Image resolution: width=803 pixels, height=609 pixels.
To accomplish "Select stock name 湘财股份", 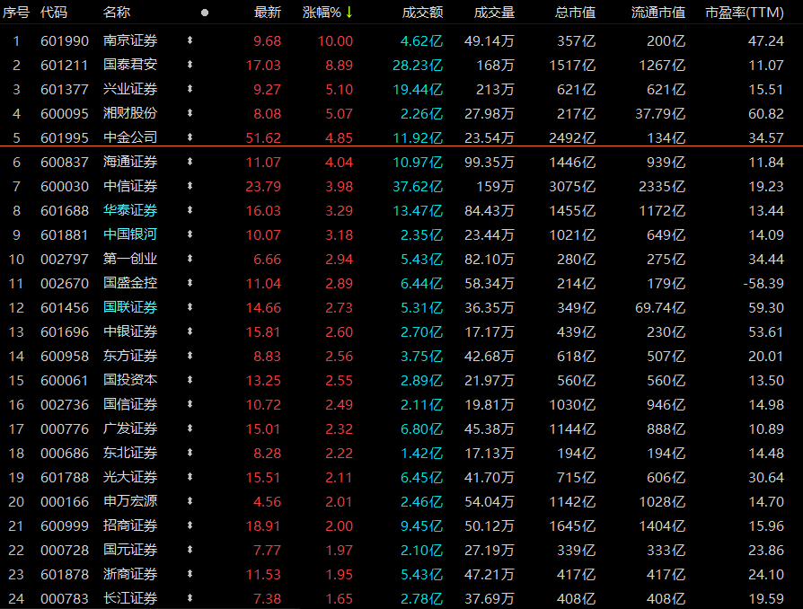I will tap(130, 113).
